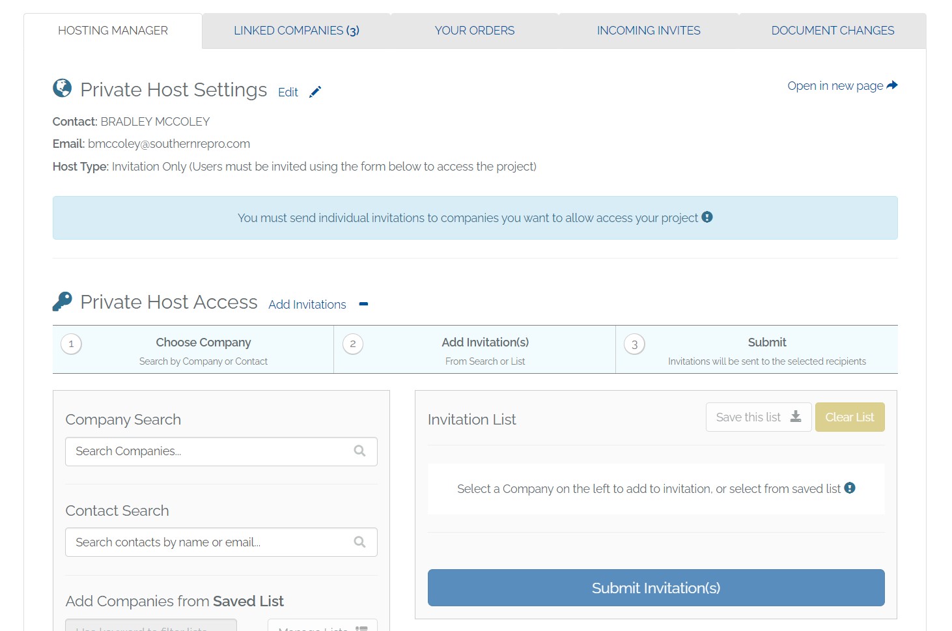
Task: Click the Company Search magnifier icon
Action: [359, 451]
